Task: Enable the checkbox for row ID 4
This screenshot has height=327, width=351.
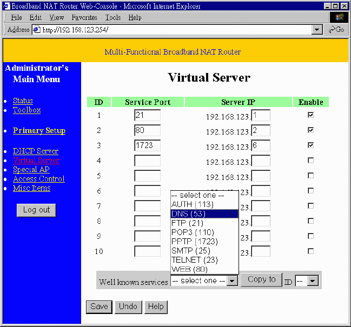Action: coord(310,161)
